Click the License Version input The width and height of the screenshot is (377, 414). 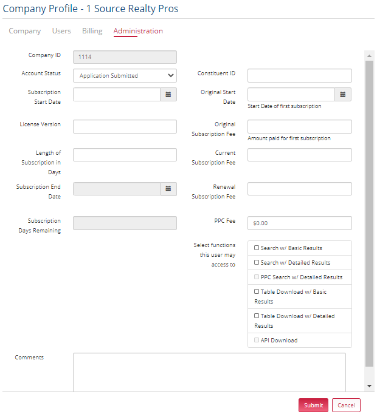click(x=125, y=127)
